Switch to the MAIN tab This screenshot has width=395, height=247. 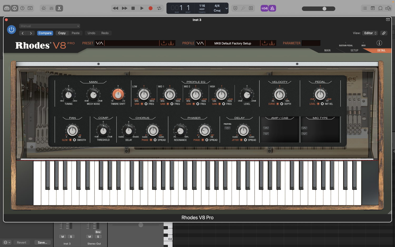click(x=327, y=51)
